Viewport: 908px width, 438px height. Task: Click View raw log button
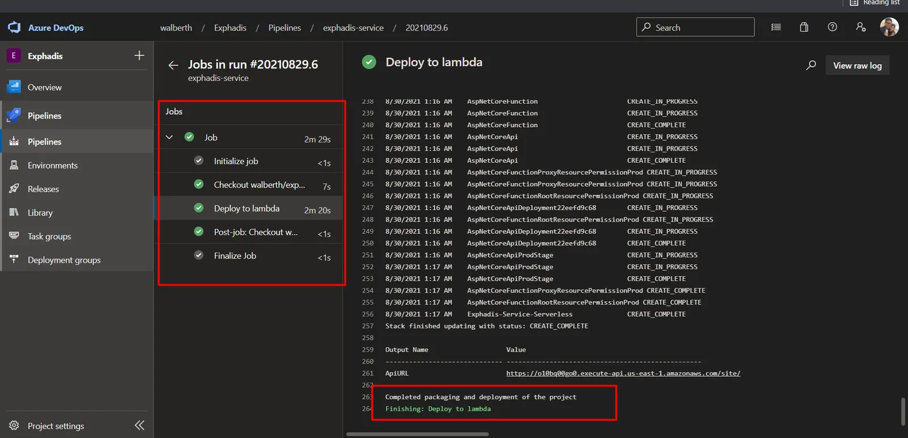(x=857, y=65)
